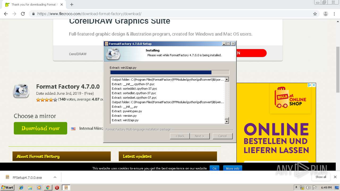Show hidden tray icons arrow
This screenshot has width=340, height=191.
(x=296, y=188)
